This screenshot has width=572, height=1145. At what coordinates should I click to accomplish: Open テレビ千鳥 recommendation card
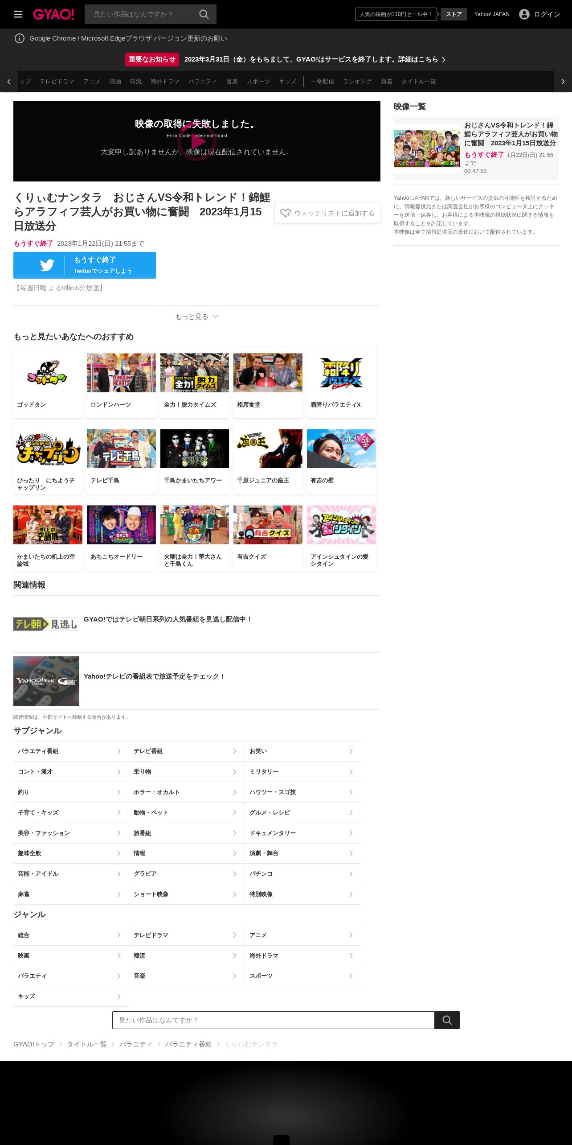(x=121, y=459)
